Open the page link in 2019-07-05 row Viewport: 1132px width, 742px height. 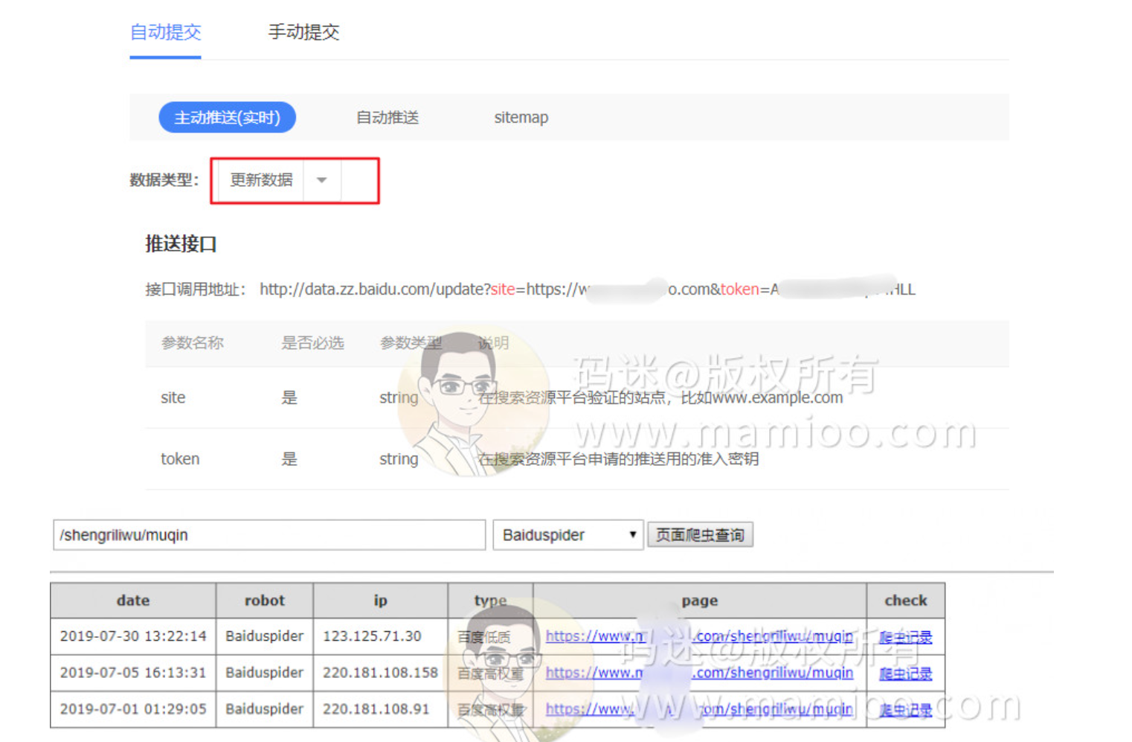tap(699, 673)
